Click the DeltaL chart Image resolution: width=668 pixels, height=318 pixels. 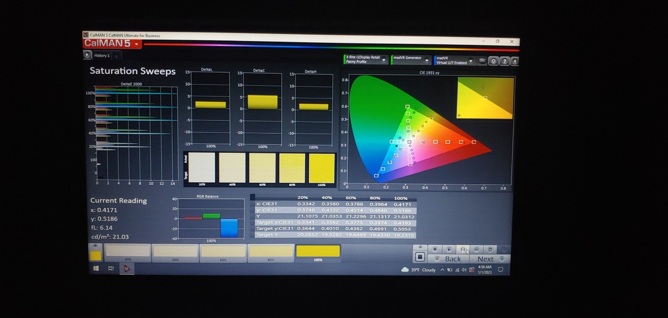209,108
